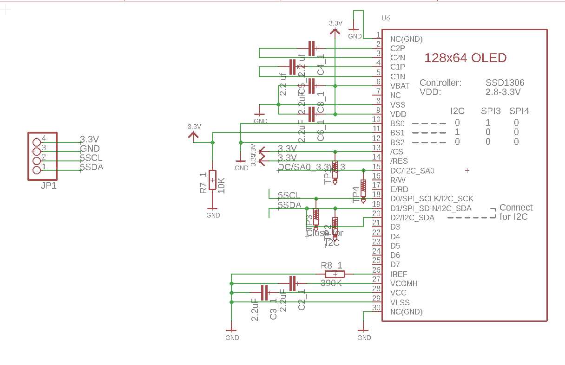Click the D0/SPI_SCLK/I2C_SCK pin label
565x365 pixels.
point(432,199)
